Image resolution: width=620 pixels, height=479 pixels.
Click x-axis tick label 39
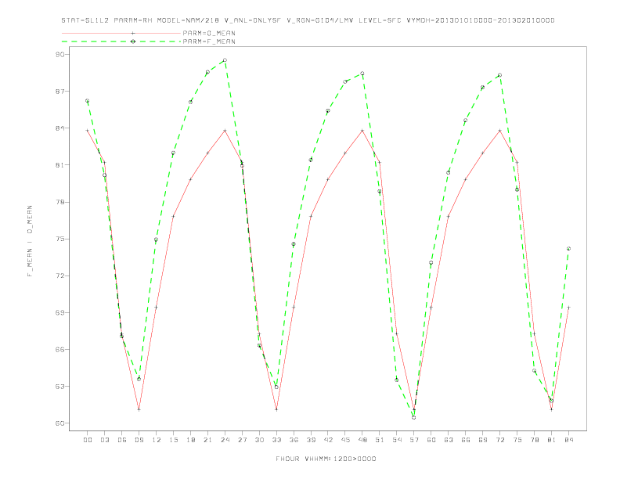click(x=311, y=440)
